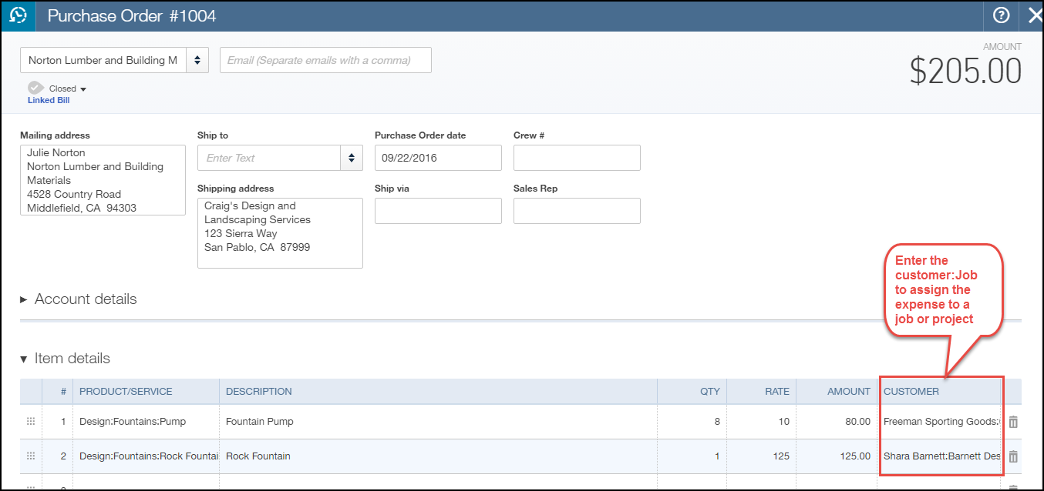Select the Design:Fountains:Pump product cell
Viewport: 1044px width, 491px height.
click(146, 422)
